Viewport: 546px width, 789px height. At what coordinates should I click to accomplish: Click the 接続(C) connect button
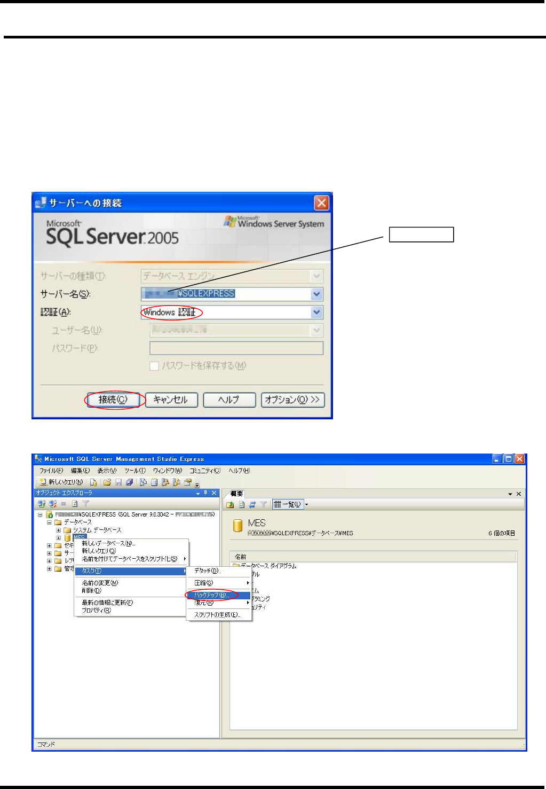point(114,400)
